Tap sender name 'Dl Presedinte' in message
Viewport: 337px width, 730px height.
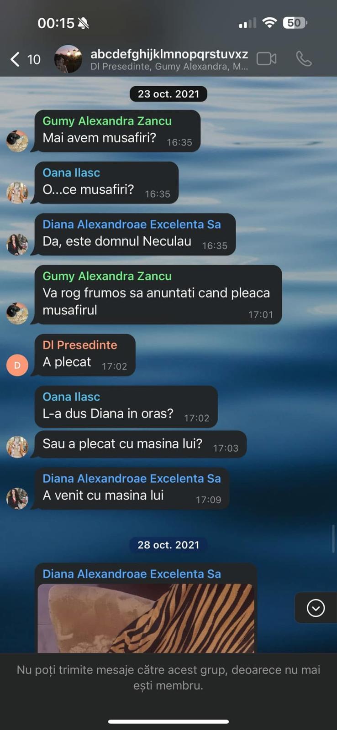[x=80, y=345]
